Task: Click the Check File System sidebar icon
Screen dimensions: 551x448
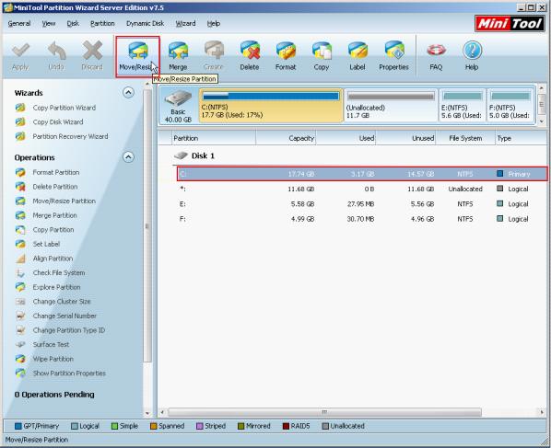Action: click(20, 273)
